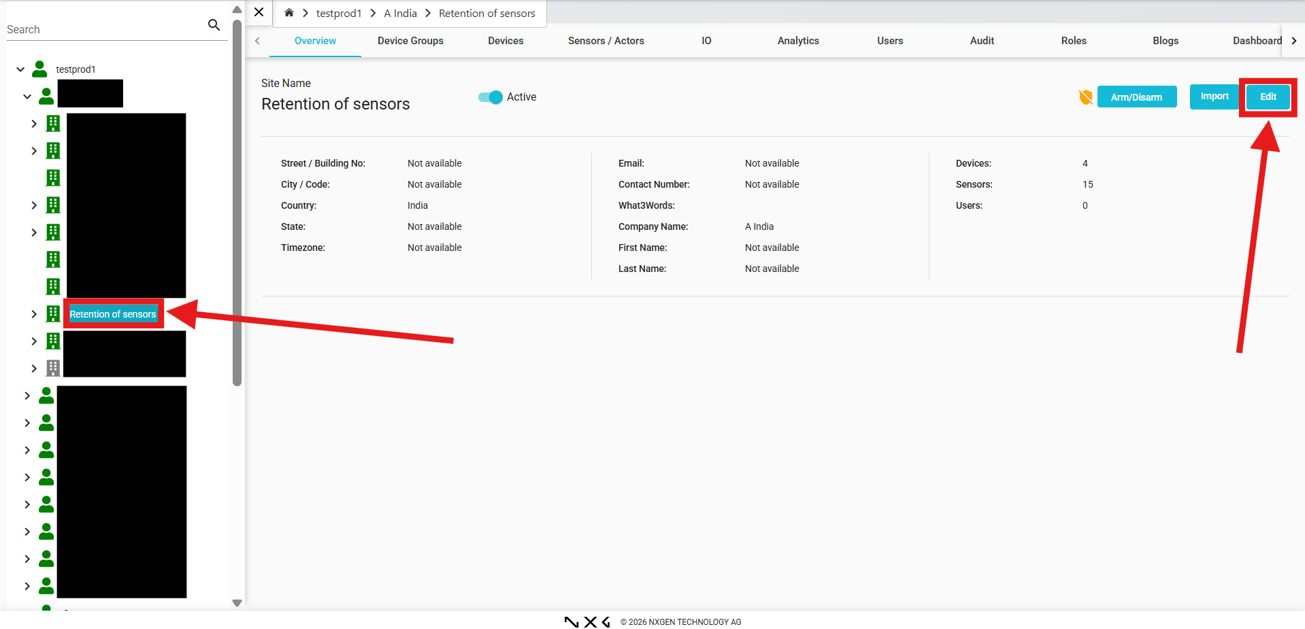Image resolution: width=1305 pixels, height=629 pixels.
Task: Click the Search input field
Action: (x=102, y=29)
